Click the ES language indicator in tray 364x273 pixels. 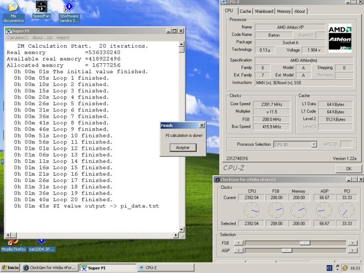pyautogui.click(x=329, y=268)
